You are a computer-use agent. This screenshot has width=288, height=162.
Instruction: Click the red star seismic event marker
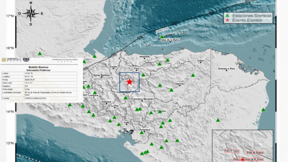pos(129,82)
